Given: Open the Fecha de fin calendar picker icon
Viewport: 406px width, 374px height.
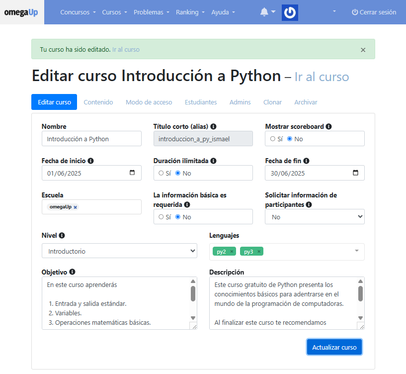Looking at the screenshot, I should pyautogui.click(x=355, y=173).
